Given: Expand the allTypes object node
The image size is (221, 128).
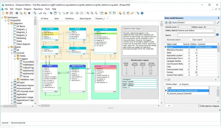Looking at the screenshot, I should coord(12,83).
